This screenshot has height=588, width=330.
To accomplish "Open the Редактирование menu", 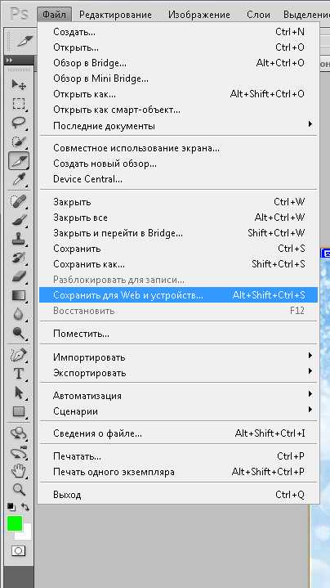I will click(x=115, y=15).
